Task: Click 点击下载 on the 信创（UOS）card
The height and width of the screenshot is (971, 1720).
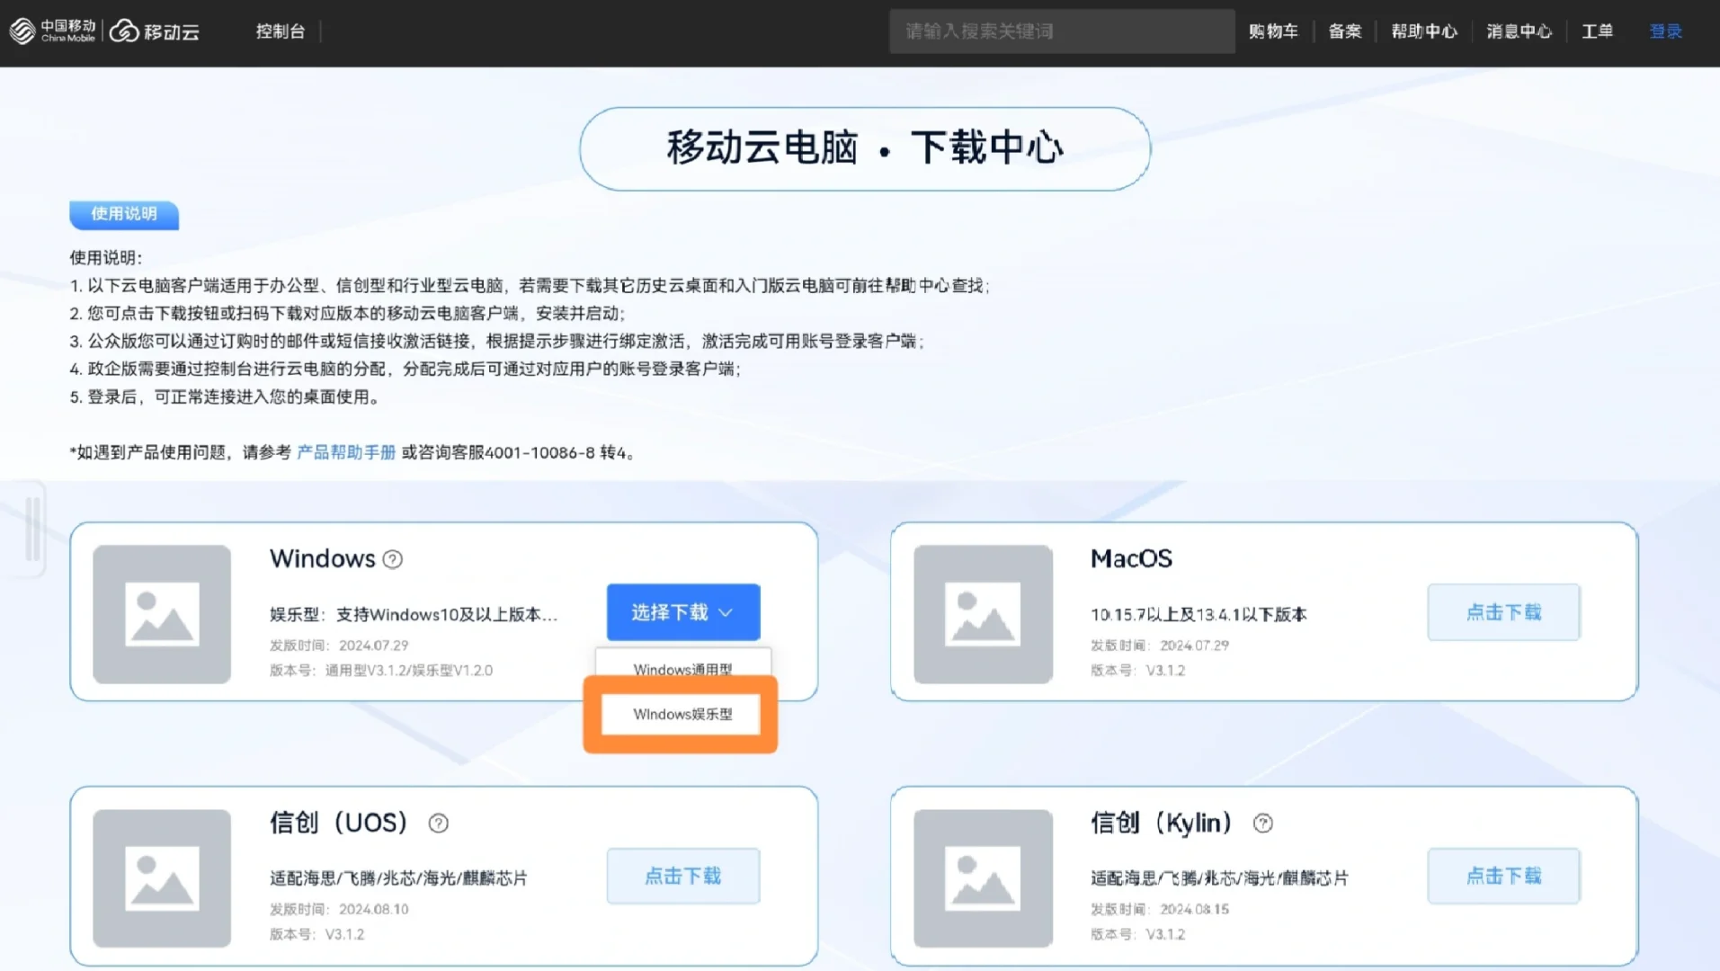Action: point(682,876)
